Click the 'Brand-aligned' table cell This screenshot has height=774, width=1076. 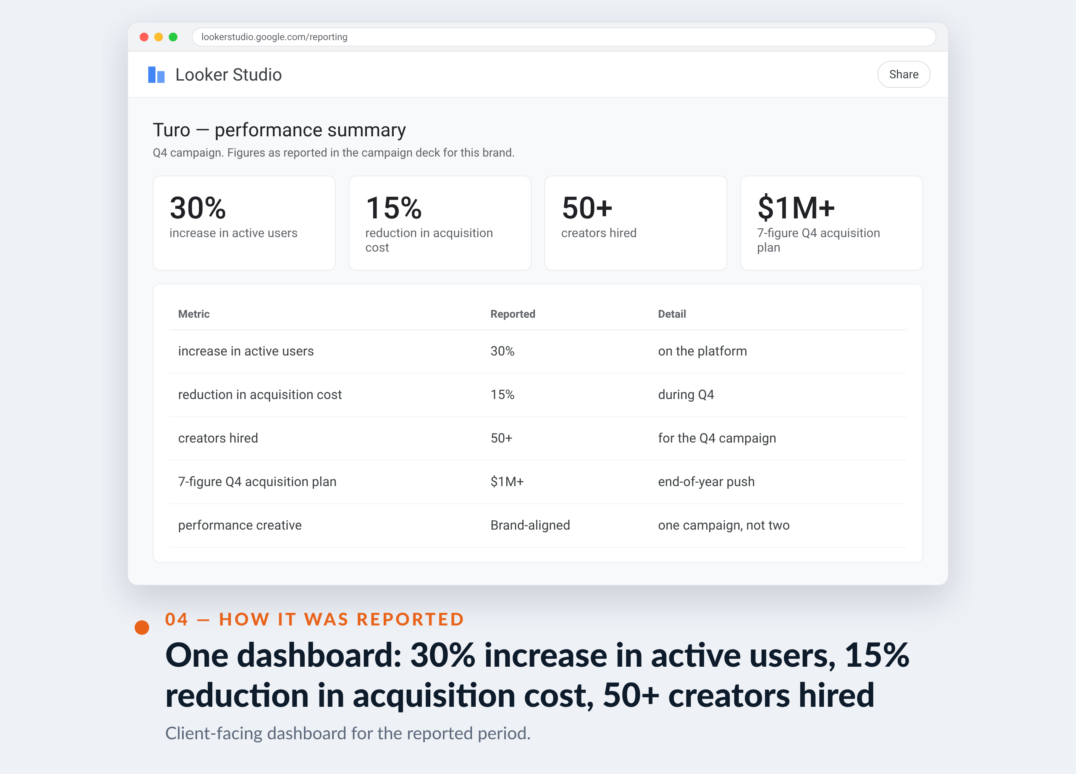click(x=530, y=525)
